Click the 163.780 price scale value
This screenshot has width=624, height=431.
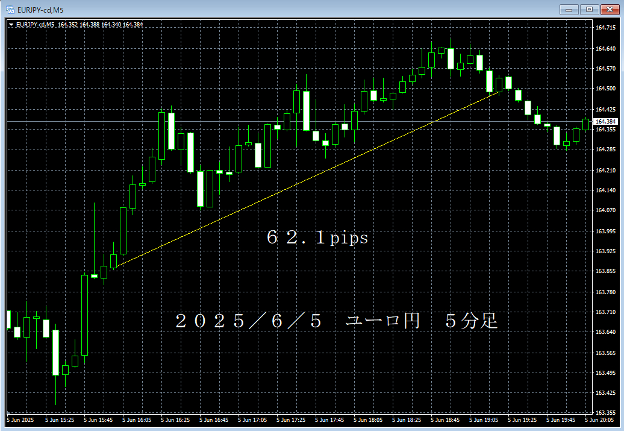(x=605, y=292)
